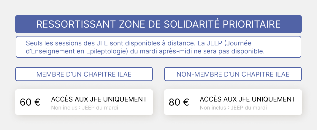
Task: Click the 60 € price amount
Action: pos(30,102)
